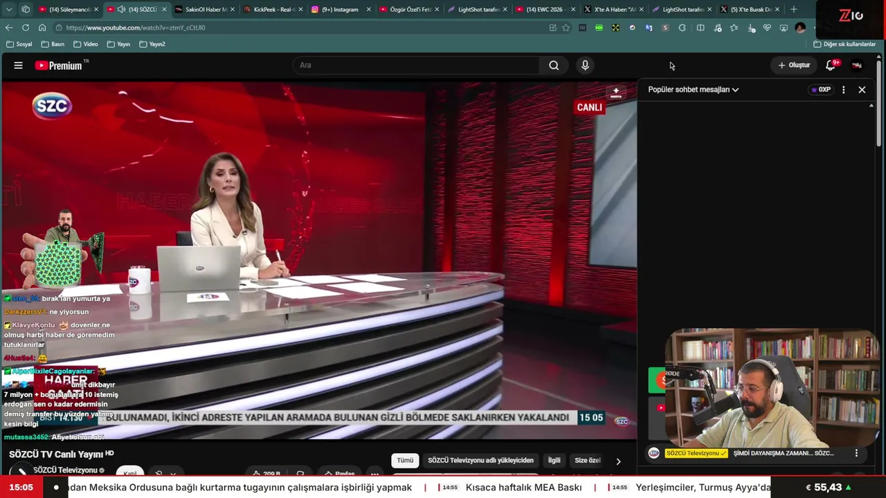Image resolution: width=886 pixels, height=498 pixels.
Task: Close the KickPeek browser tab
Action: [x=300, y=10]
